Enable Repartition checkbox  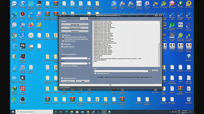pyautogui.click(x=62, y=44)
